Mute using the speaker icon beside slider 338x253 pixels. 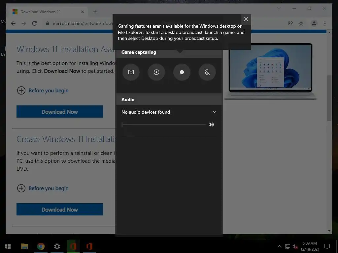pos(211,125)
